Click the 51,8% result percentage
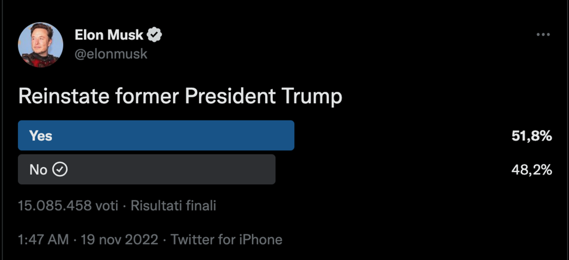 pyautogui.click(x=531, y=136)
